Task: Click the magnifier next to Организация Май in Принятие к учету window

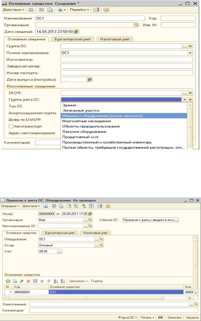Action: [90, 220]
